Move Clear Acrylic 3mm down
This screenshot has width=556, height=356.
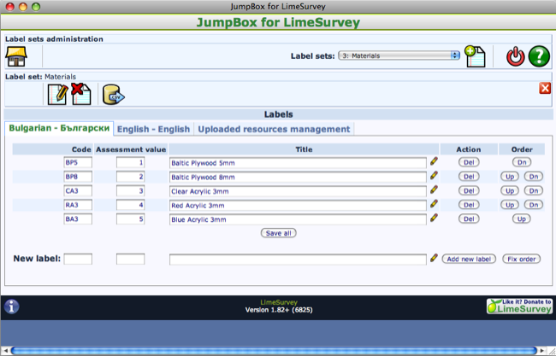533,190
